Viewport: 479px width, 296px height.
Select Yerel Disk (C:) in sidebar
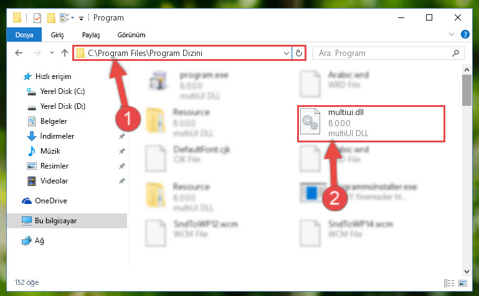[x=62, y=91]
